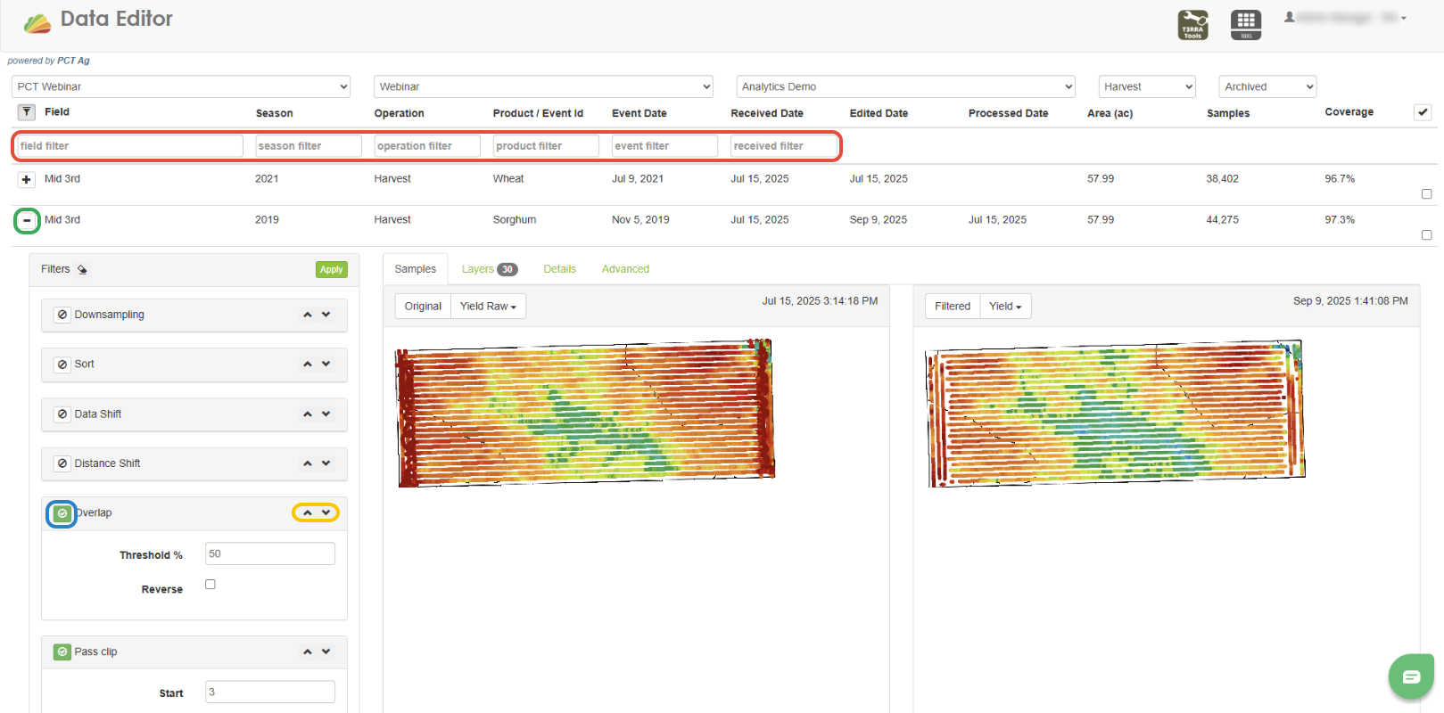This screenshot has height=713, width=1444.
Task: Open the Yield Raw dropdown
Action: click(488, 307)
